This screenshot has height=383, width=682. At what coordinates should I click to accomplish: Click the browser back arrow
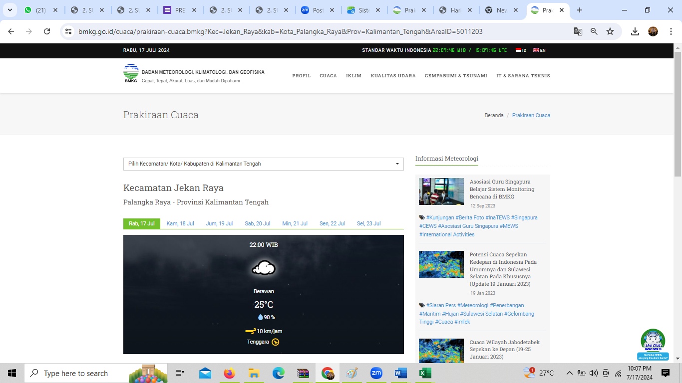pyautogui.click(x=11, y=31)
